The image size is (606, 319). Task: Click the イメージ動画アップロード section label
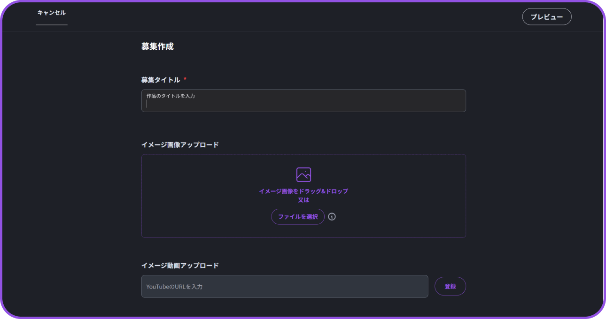[x=180, y=266]
